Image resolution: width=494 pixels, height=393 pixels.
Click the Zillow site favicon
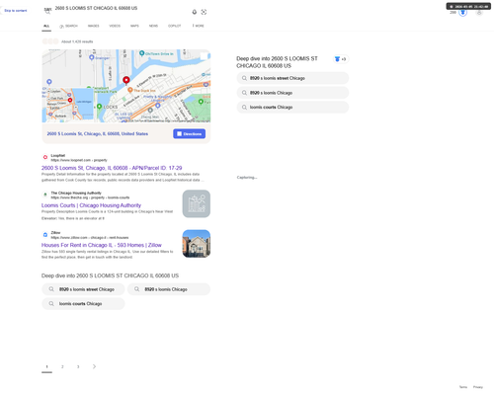click(45, 235)
